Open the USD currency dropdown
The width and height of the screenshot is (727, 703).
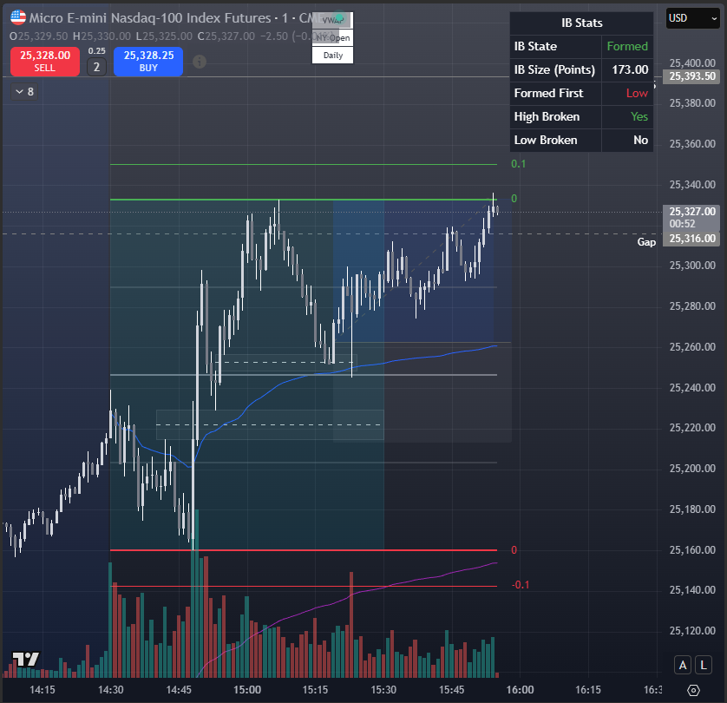point(692,18)
